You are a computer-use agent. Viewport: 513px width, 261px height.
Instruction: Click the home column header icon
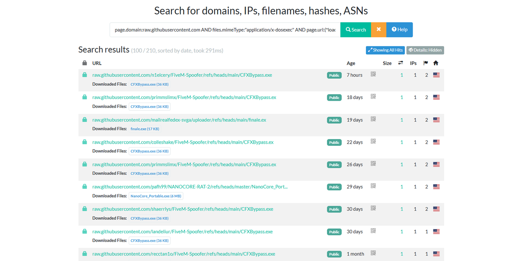[x=436, y=63]
